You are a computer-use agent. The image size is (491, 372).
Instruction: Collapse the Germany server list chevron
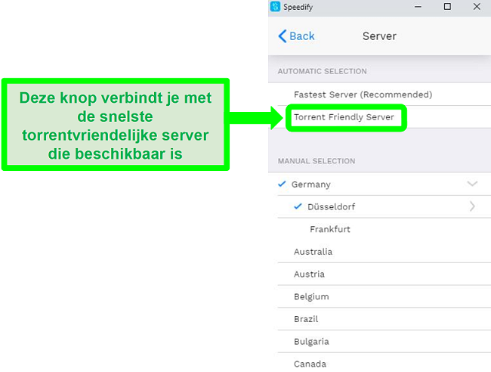[x=472, y=184]
